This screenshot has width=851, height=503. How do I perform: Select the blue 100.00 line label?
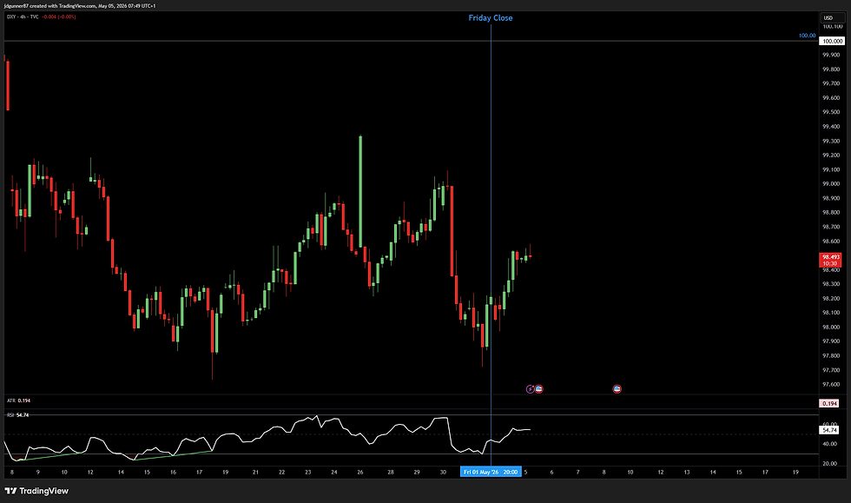coord(807,36)
